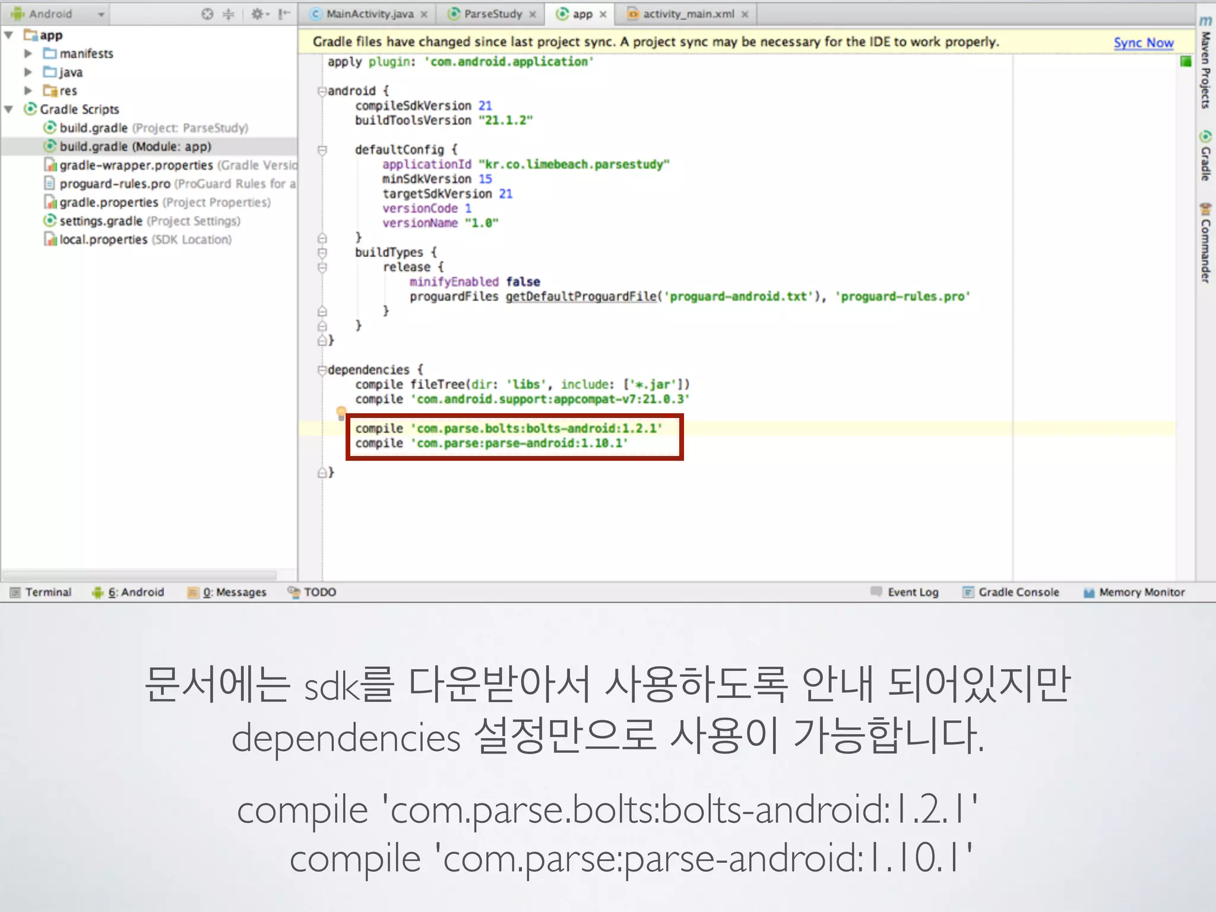Click the app folder icon in tree
The image size is (1216, 912).
(x=30, y=35)
